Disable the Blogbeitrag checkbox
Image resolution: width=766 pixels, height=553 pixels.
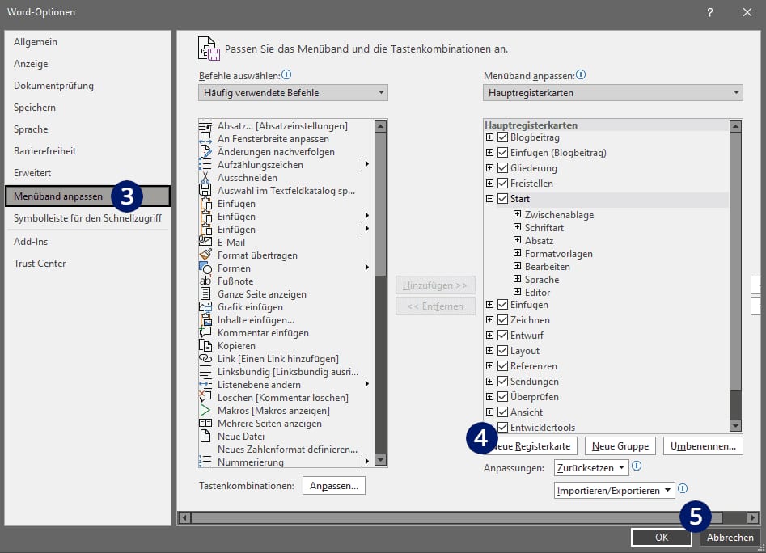(x=502, y=137)
